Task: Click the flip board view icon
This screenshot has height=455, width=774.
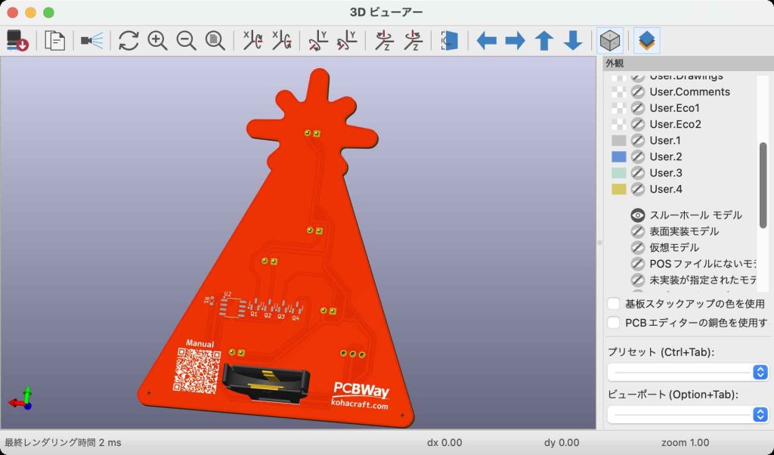Action: pos(450,40)
